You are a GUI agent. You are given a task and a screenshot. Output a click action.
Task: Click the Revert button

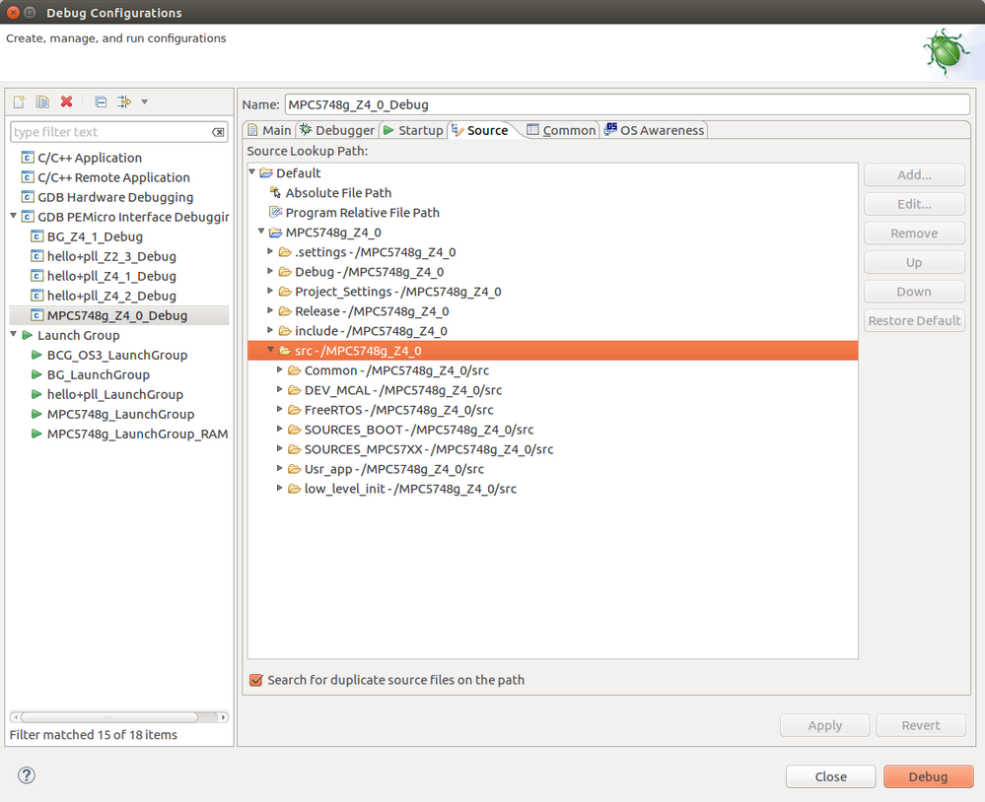click(x=921, y=725)
